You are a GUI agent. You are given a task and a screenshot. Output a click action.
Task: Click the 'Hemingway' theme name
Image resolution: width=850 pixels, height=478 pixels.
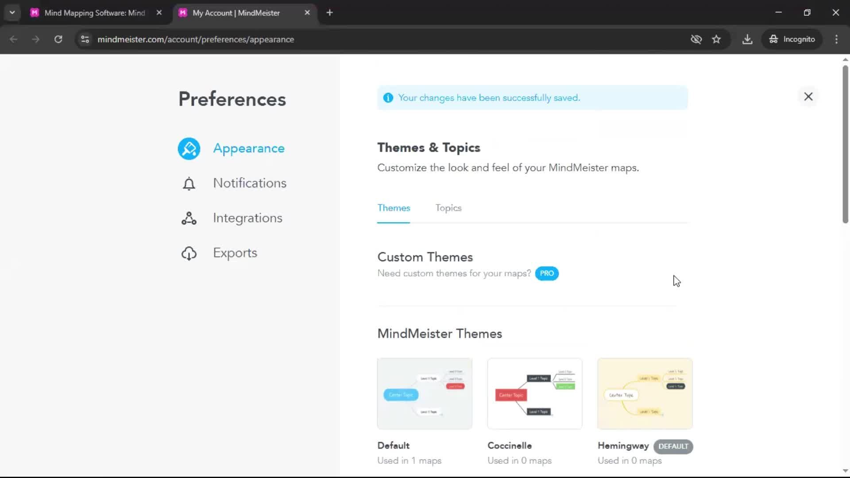(x=623, y=446)
